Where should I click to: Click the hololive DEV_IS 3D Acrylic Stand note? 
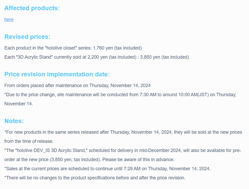pos(123,155)
